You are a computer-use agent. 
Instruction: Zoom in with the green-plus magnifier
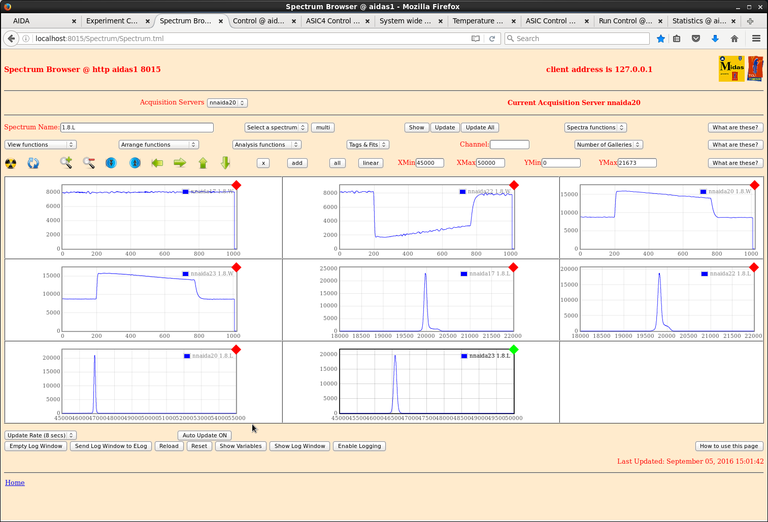click(66, 163)
